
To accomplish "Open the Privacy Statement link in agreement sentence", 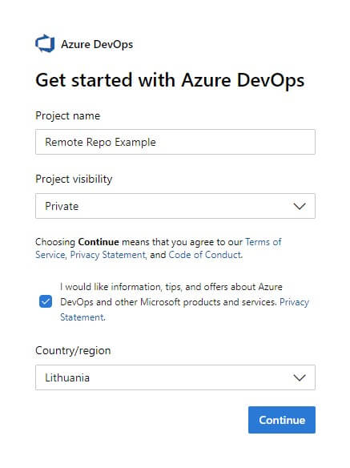I will click(108, 255).
